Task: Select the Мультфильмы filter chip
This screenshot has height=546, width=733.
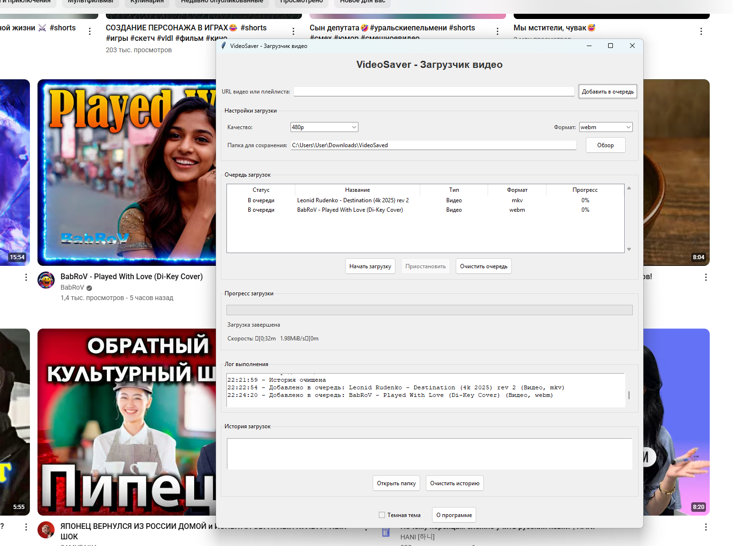Action: [90, 2]
